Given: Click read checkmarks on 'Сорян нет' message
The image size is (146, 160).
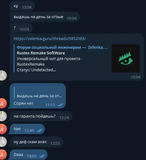Looking at the screenshot, I should point(60,105).
